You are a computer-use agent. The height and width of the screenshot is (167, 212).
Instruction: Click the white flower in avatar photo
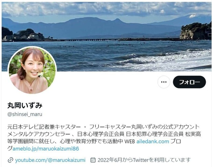[41, 74]
